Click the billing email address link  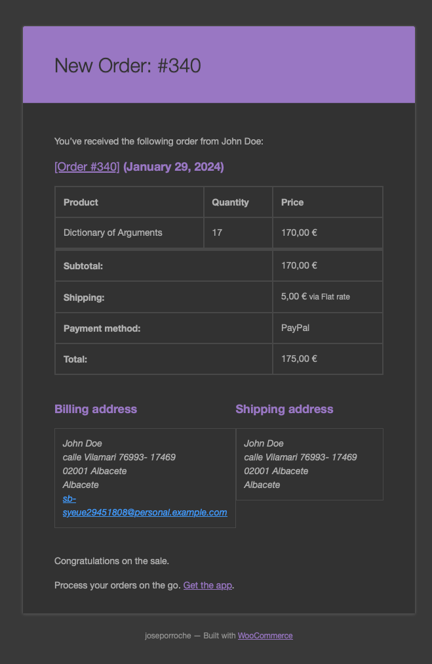[144, 512]
